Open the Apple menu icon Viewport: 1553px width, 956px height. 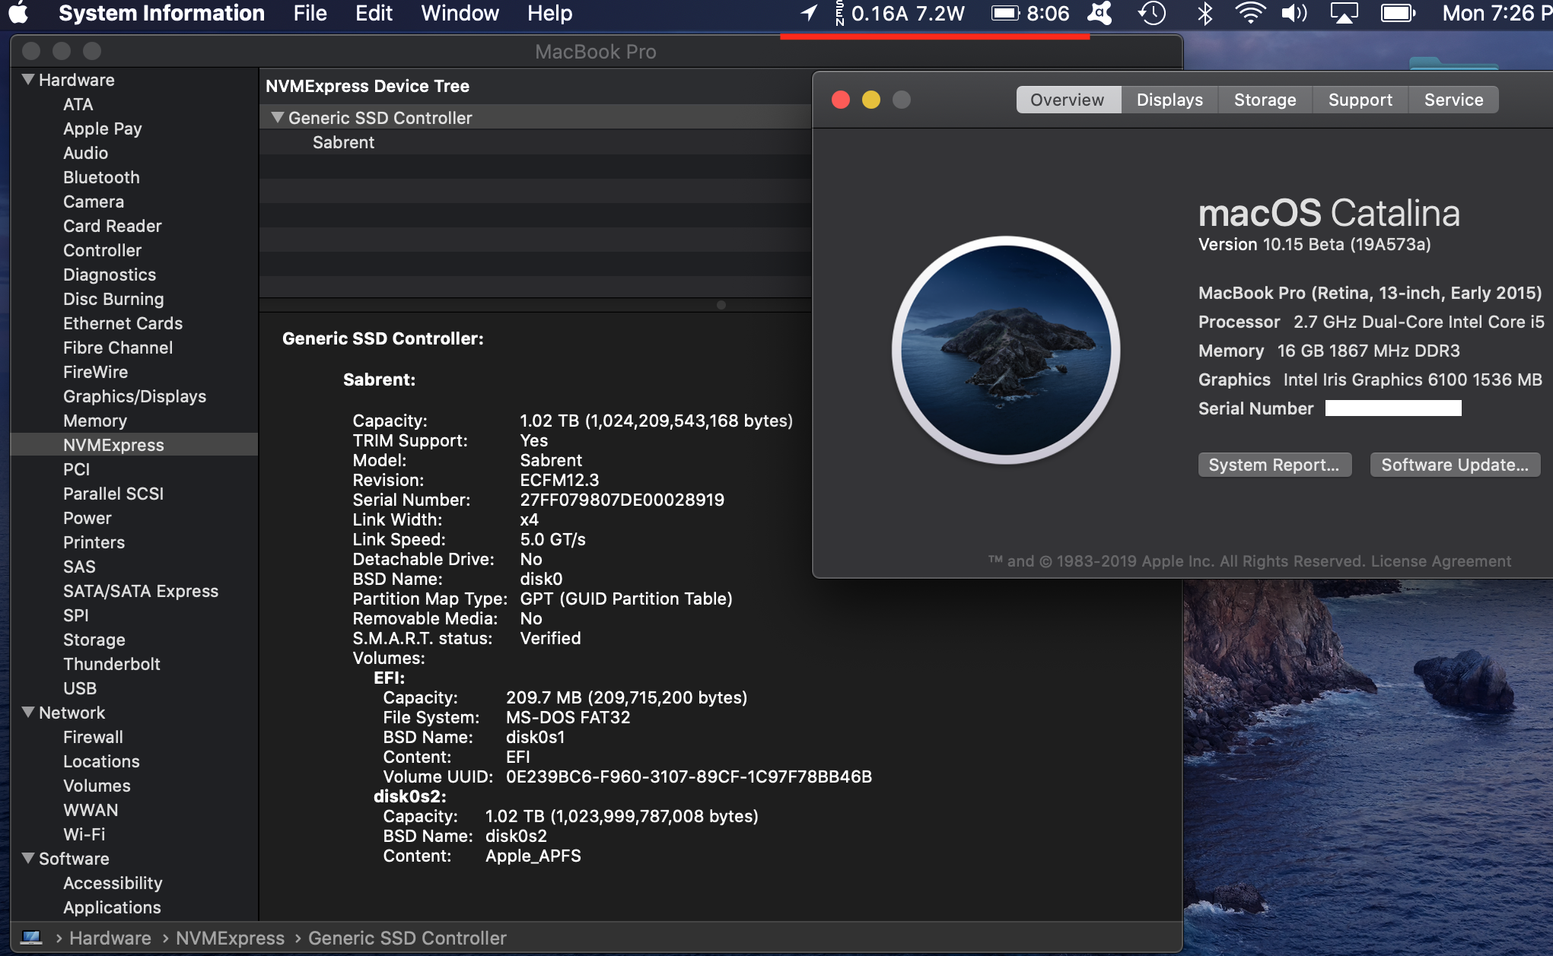[x=18, y=13]
